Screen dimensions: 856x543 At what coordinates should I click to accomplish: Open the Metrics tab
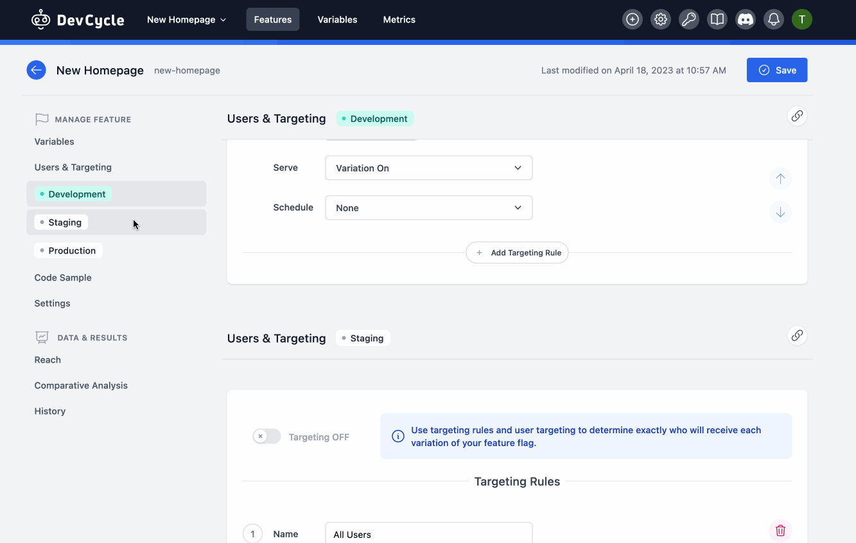coord(399,19)
